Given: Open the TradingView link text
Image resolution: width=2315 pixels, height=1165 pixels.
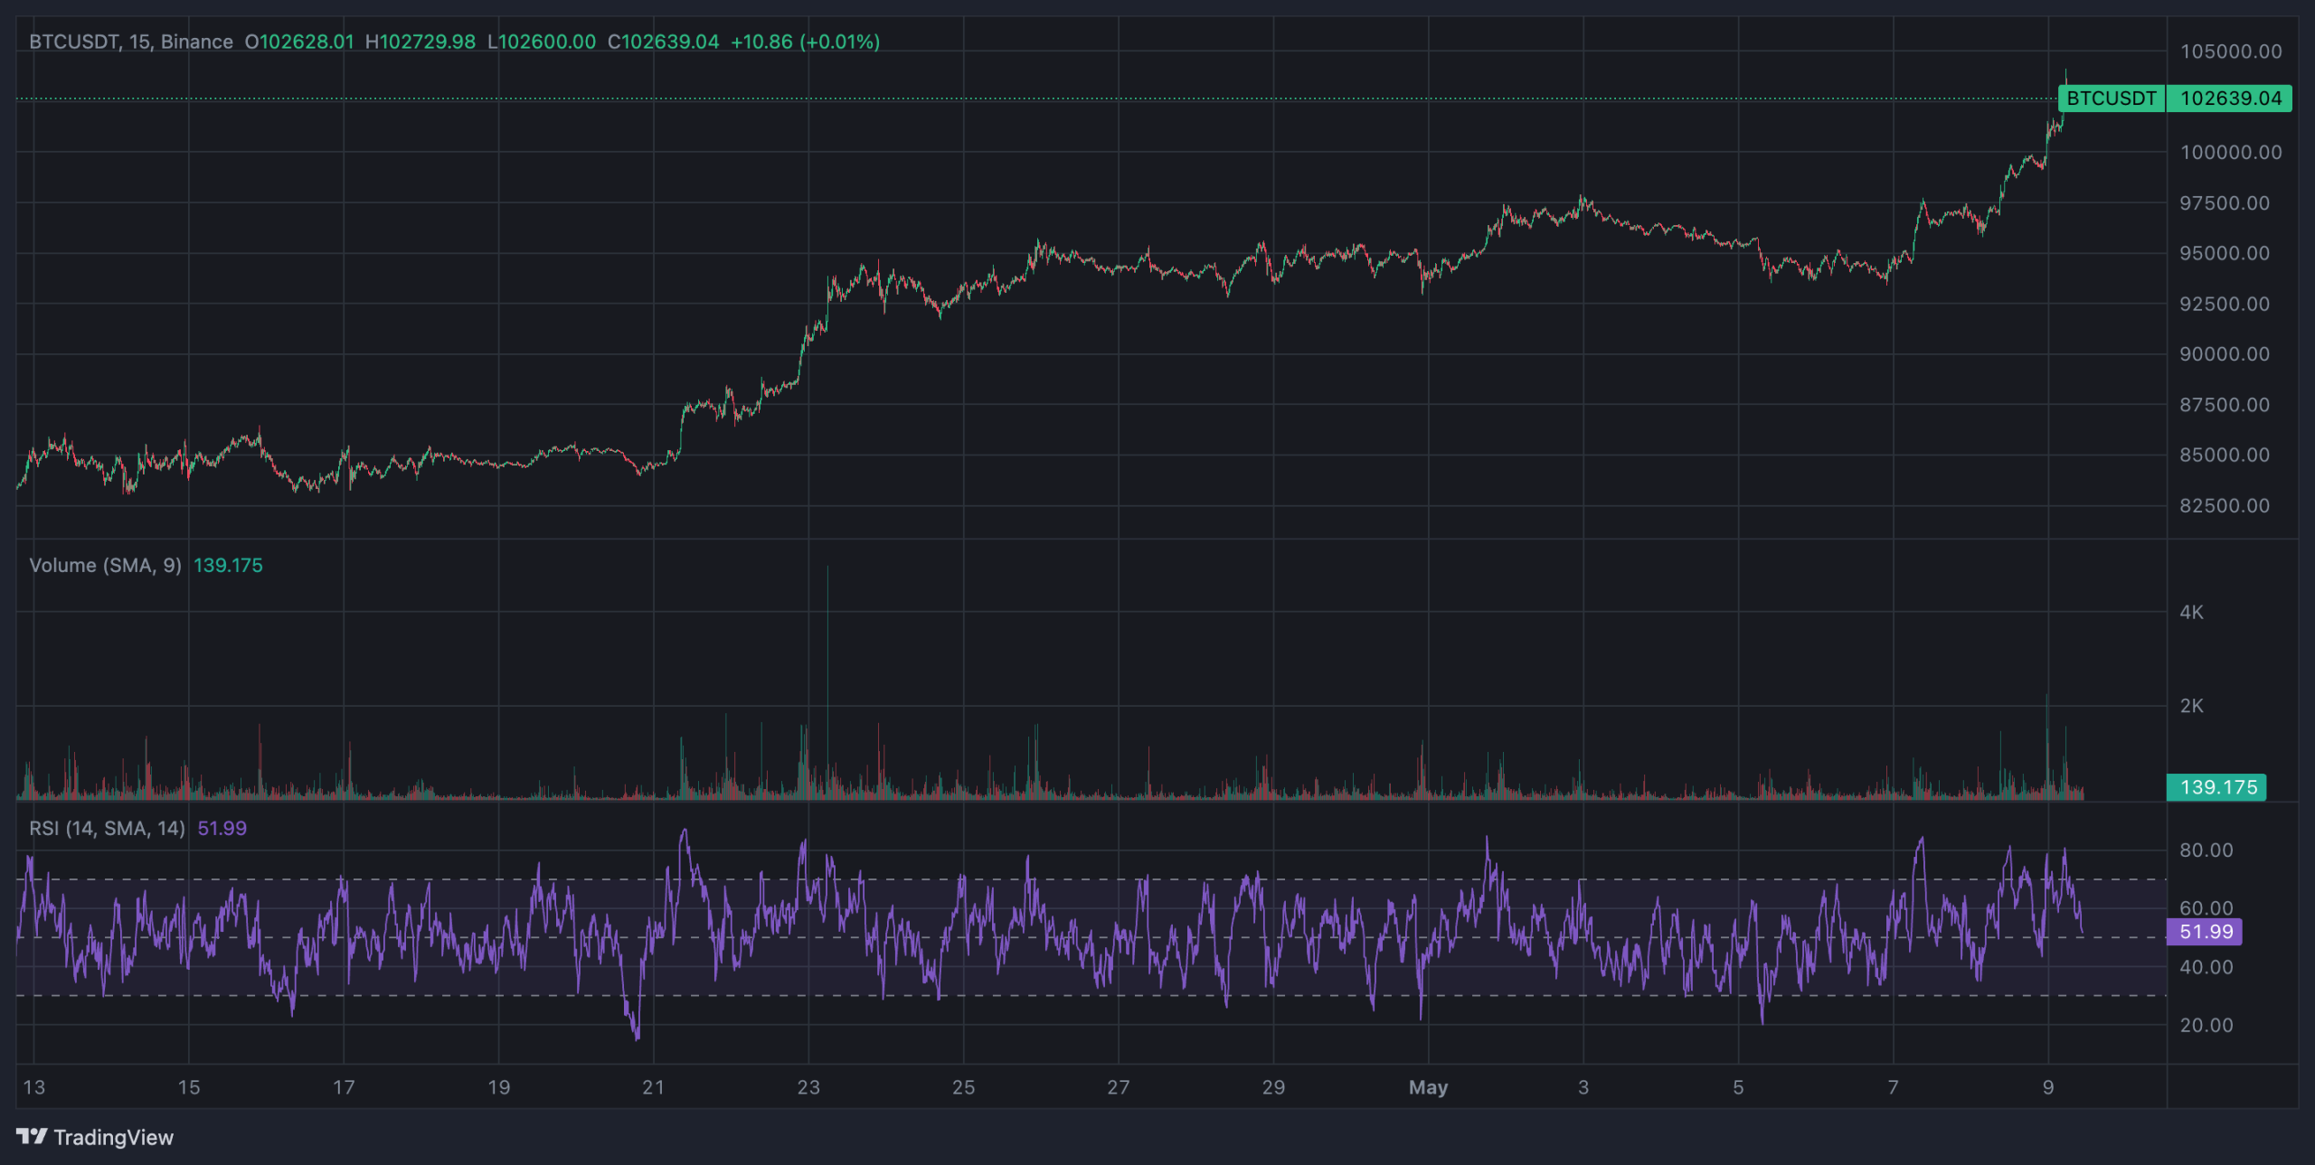Looking at the screenshot, I should pyautogui.click(x=113, y=1137).
